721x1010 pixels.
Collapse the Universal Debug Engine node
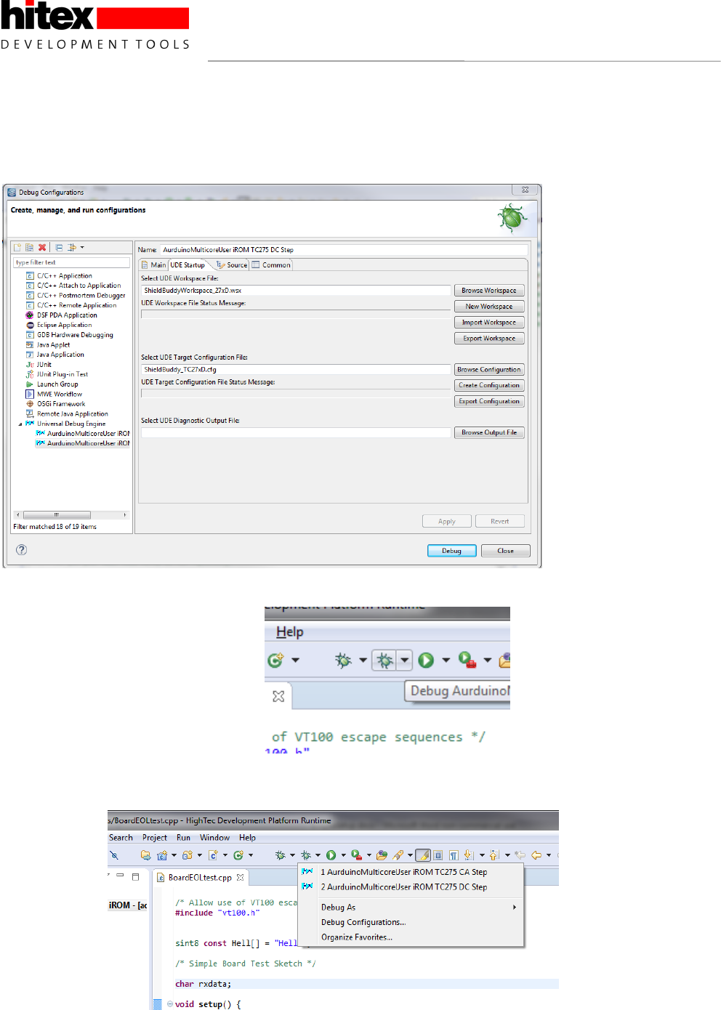click(20, 424)
